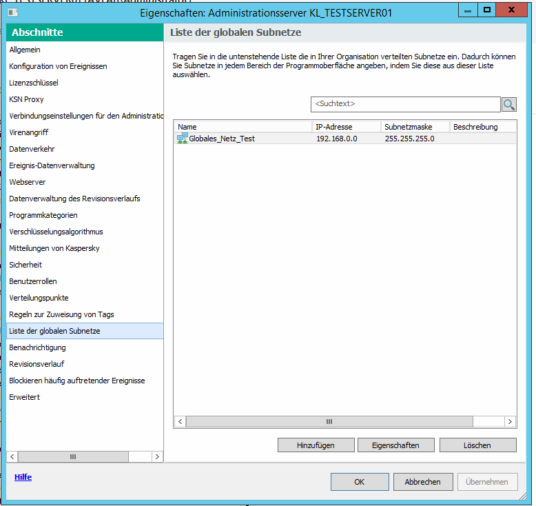The width and height of the screenshot is (536, 506).
Task: Click the Löschen button
Action: [x=477, y=445]
